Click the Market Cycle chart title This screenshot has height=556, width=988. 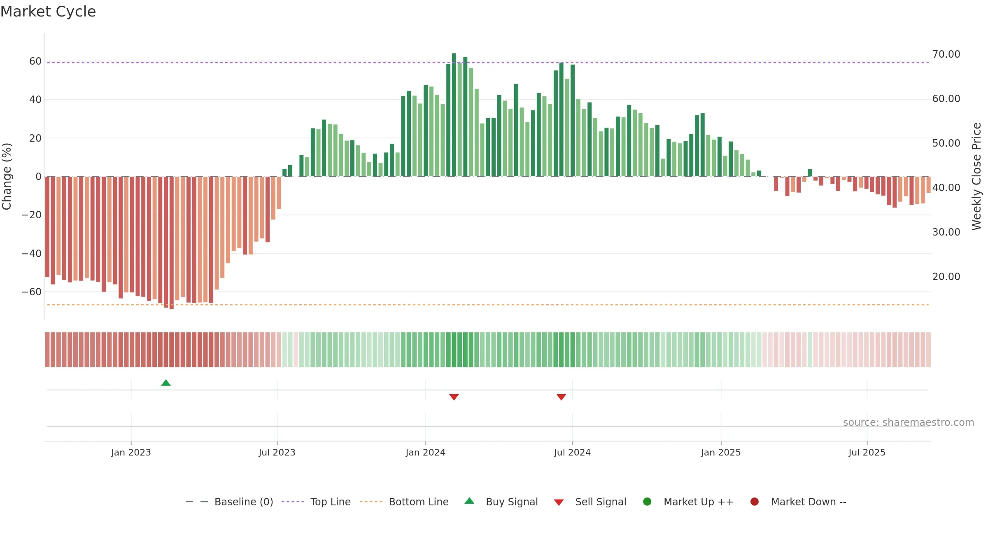[x=48, y=12]
